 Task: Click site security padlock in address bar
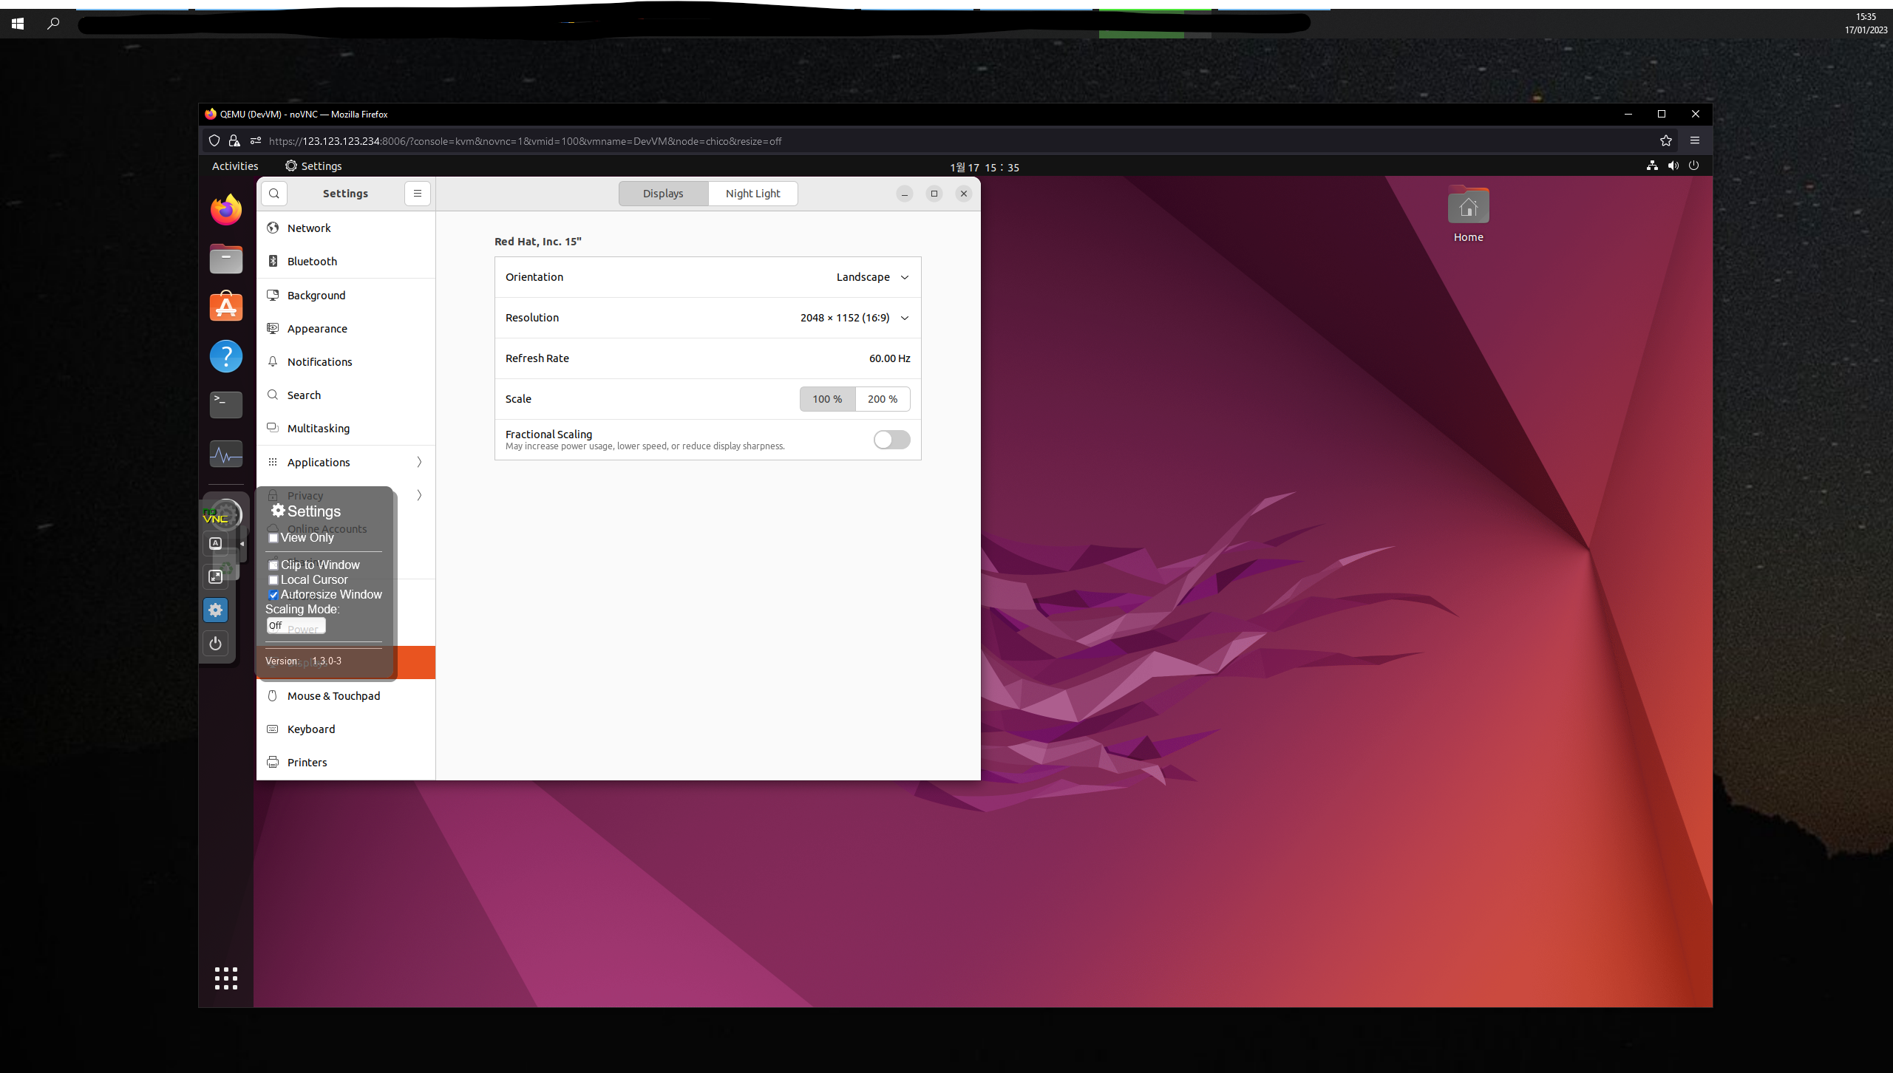(x=234, y=140)
